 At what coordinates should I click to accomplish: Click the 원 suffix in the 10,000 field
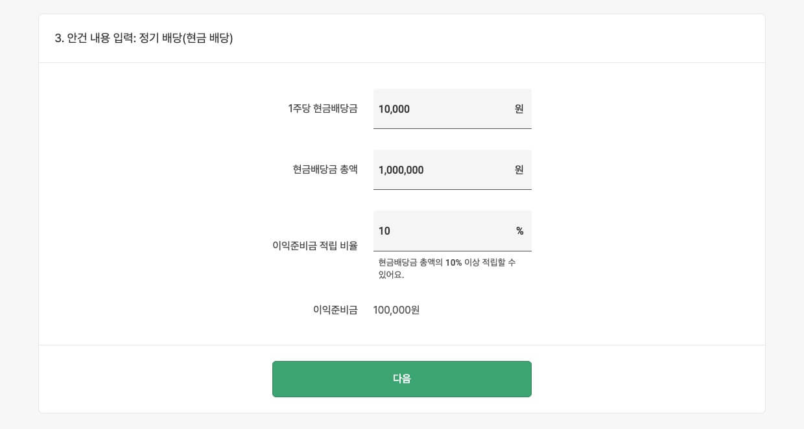[519, 109]
